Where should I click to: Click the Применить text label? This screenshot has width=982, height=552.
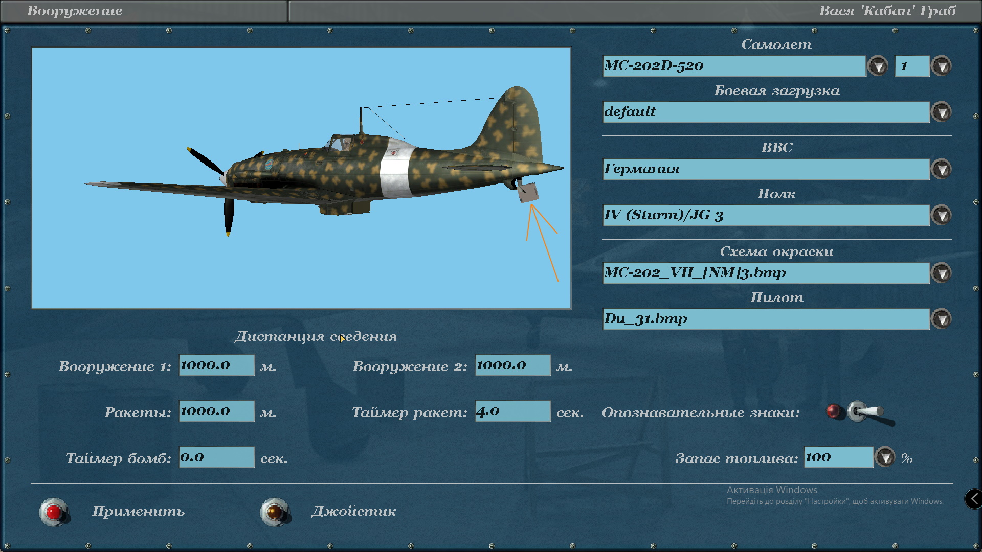(138, 512)
